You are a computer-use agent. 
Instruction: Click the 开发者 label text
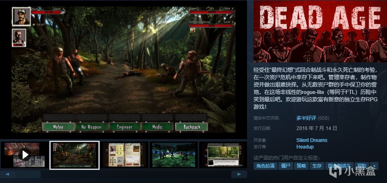(x=260, y=140)
